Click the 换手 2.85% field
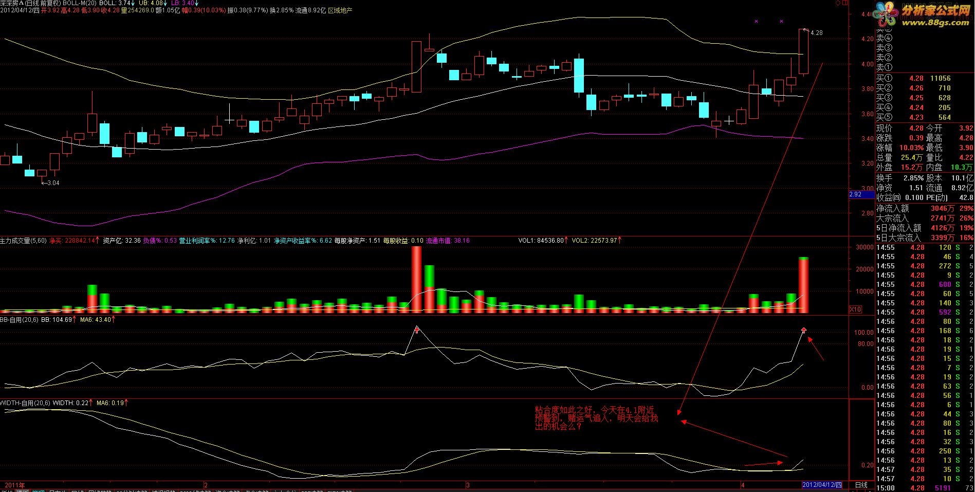The height and width of the screenshot is (492, 975). [900, 178]
